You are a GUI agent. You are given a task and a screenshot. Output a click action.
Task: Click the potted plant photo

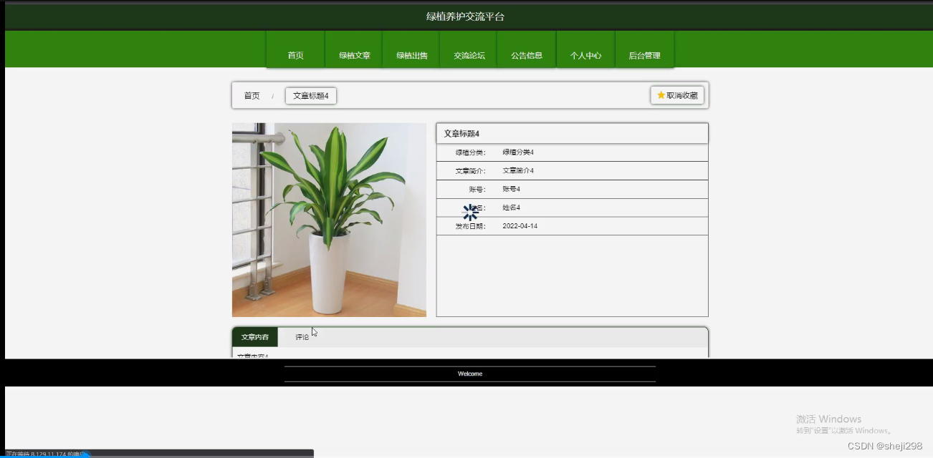click(x=329, y=220)
